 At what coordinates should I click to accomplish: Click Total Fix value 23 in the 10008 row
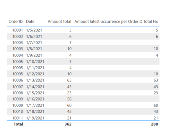pyautogui.click(x=156, y=93)
